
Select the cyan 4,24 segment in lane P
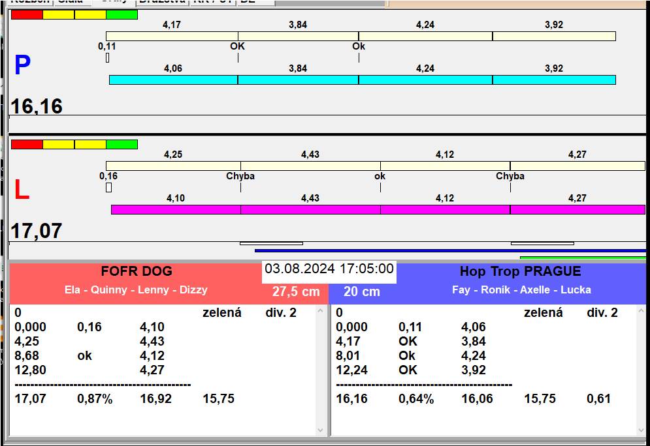tap(425, 80)
